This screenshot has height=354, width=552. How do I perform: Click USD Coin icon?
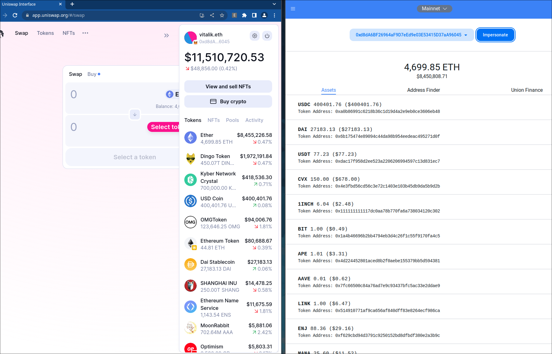pyautogui.click(x=191, y=201)
